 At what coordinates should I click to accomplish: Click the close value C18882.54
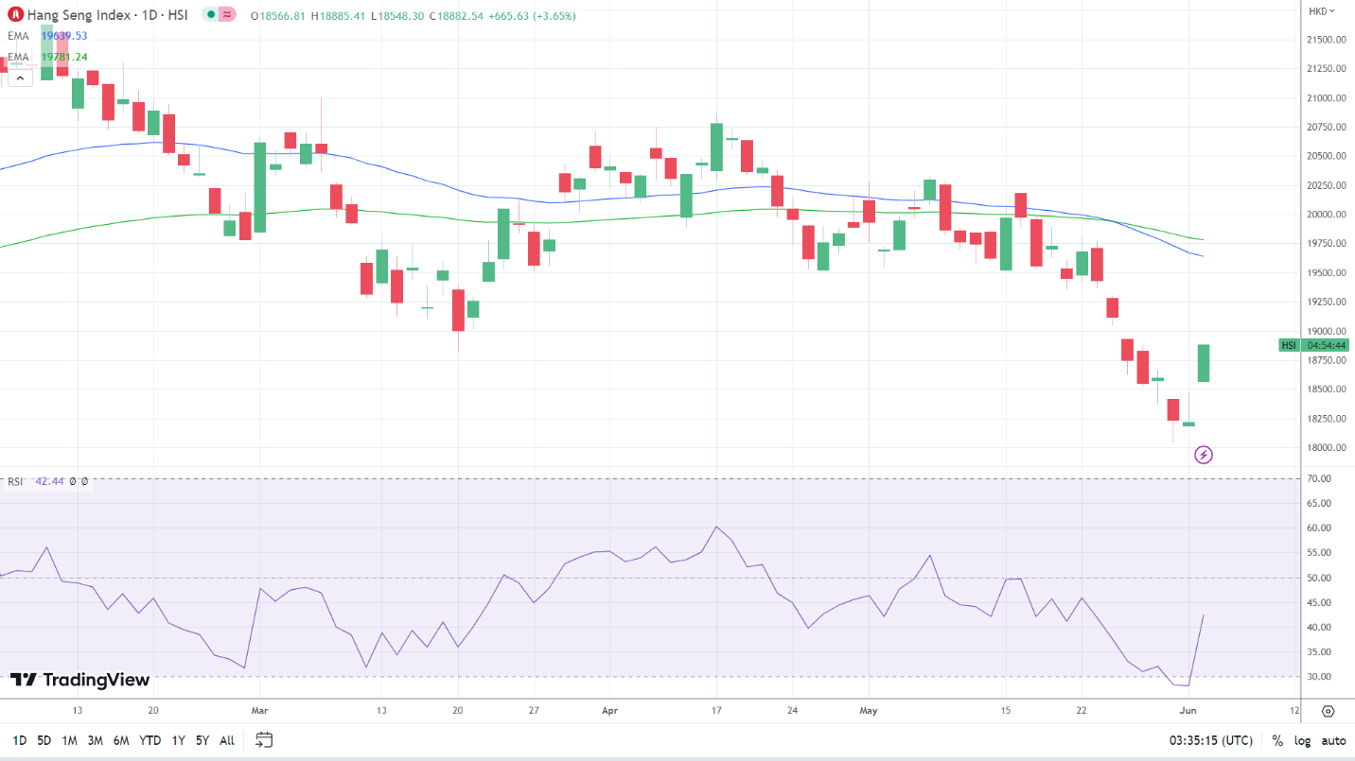coord(458,16)
